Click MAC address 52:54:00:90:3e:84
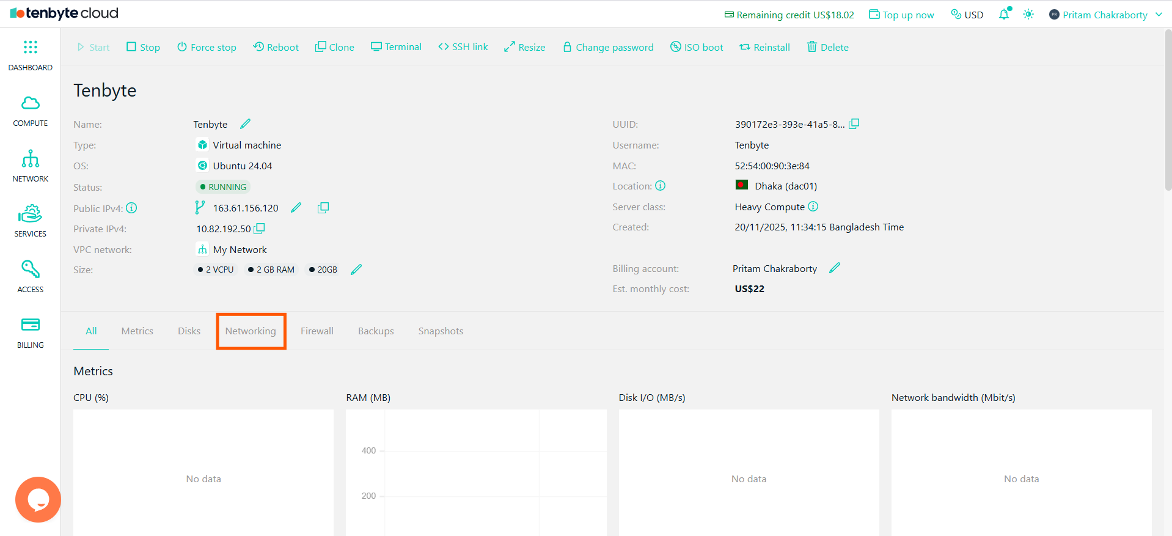Screen dimensions: 1172x536 pyautogui.click(x=772, y=166)
